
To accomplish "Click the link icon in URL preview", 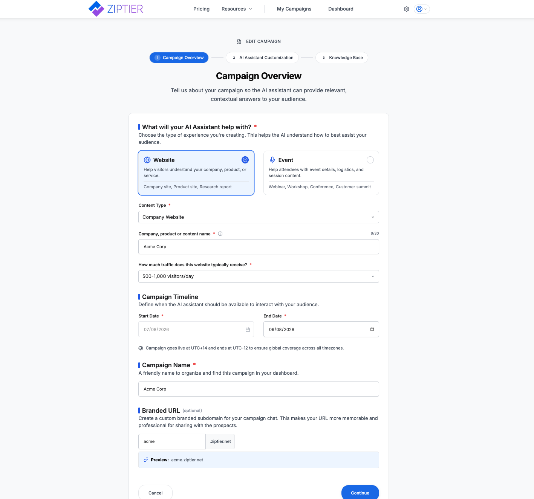I will [146, 460].
